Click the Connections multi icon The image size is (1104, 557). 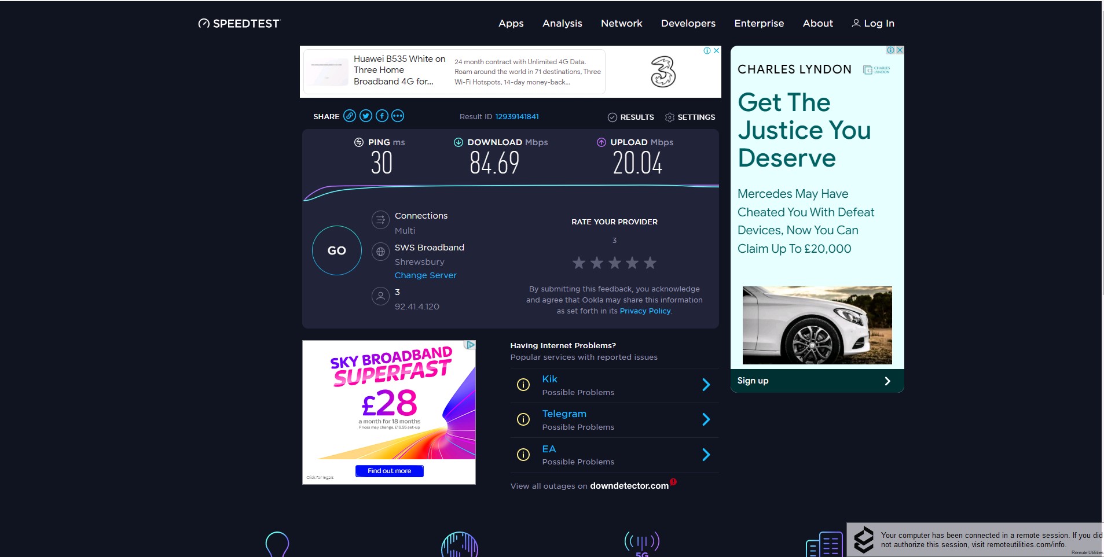click(380, 220)
